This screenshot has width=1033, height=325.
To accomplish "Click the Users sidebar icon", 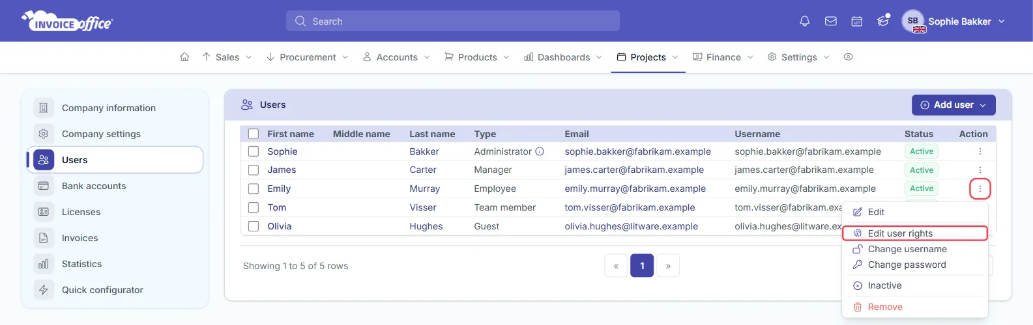I will 44,160.
